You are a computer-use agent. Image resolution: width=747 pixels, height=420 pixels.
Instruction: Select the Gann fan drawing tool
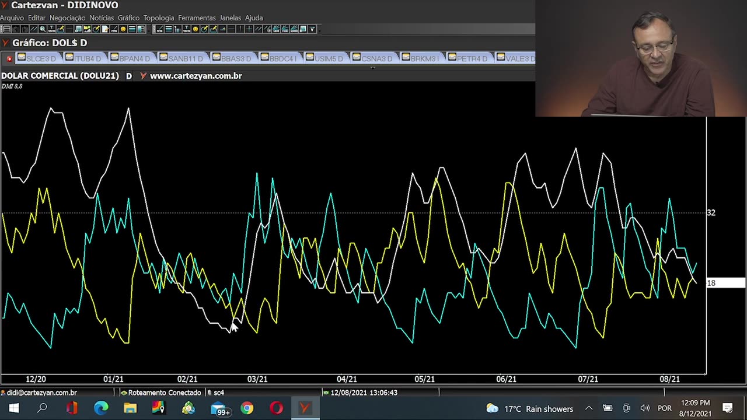[x=276, y=29]
